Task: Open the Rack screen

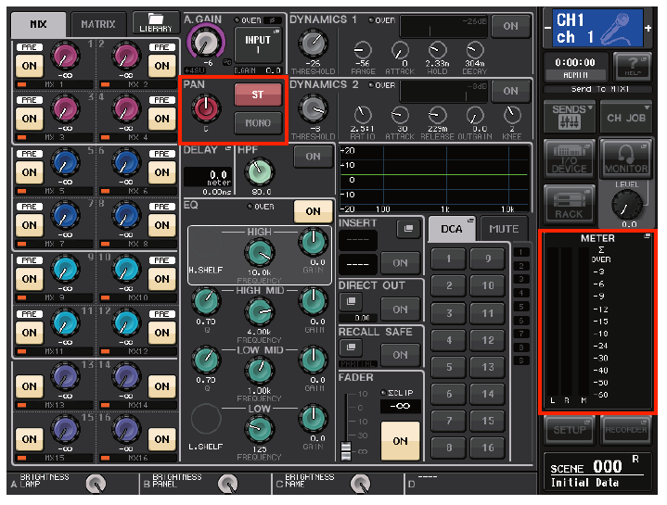Action: 569,205
